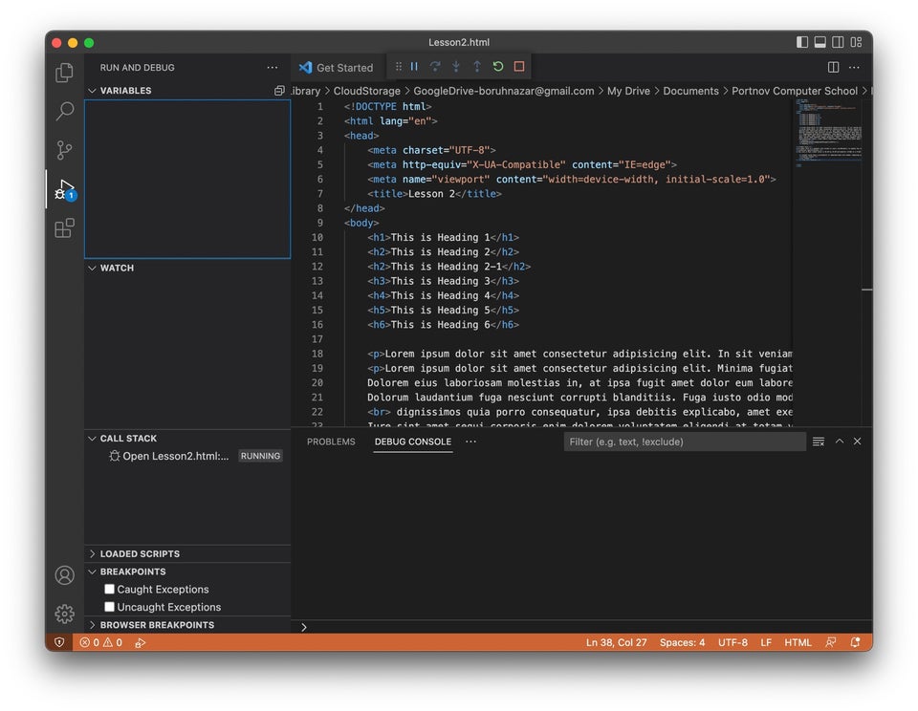Screen dimensions: 918x711
Task: Toggle the primary side bar layout icon
Action: [802, 42]
